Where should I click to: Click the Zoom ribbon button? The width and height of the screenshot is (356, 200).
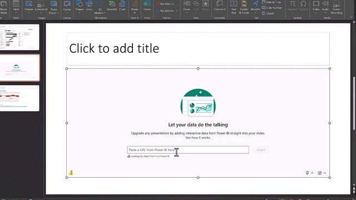coord(187,7)
